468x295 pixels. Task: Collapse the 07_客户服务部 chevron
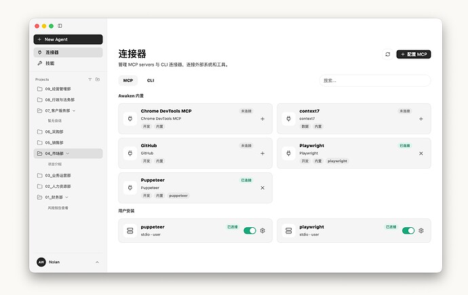[x=74, y=111]
